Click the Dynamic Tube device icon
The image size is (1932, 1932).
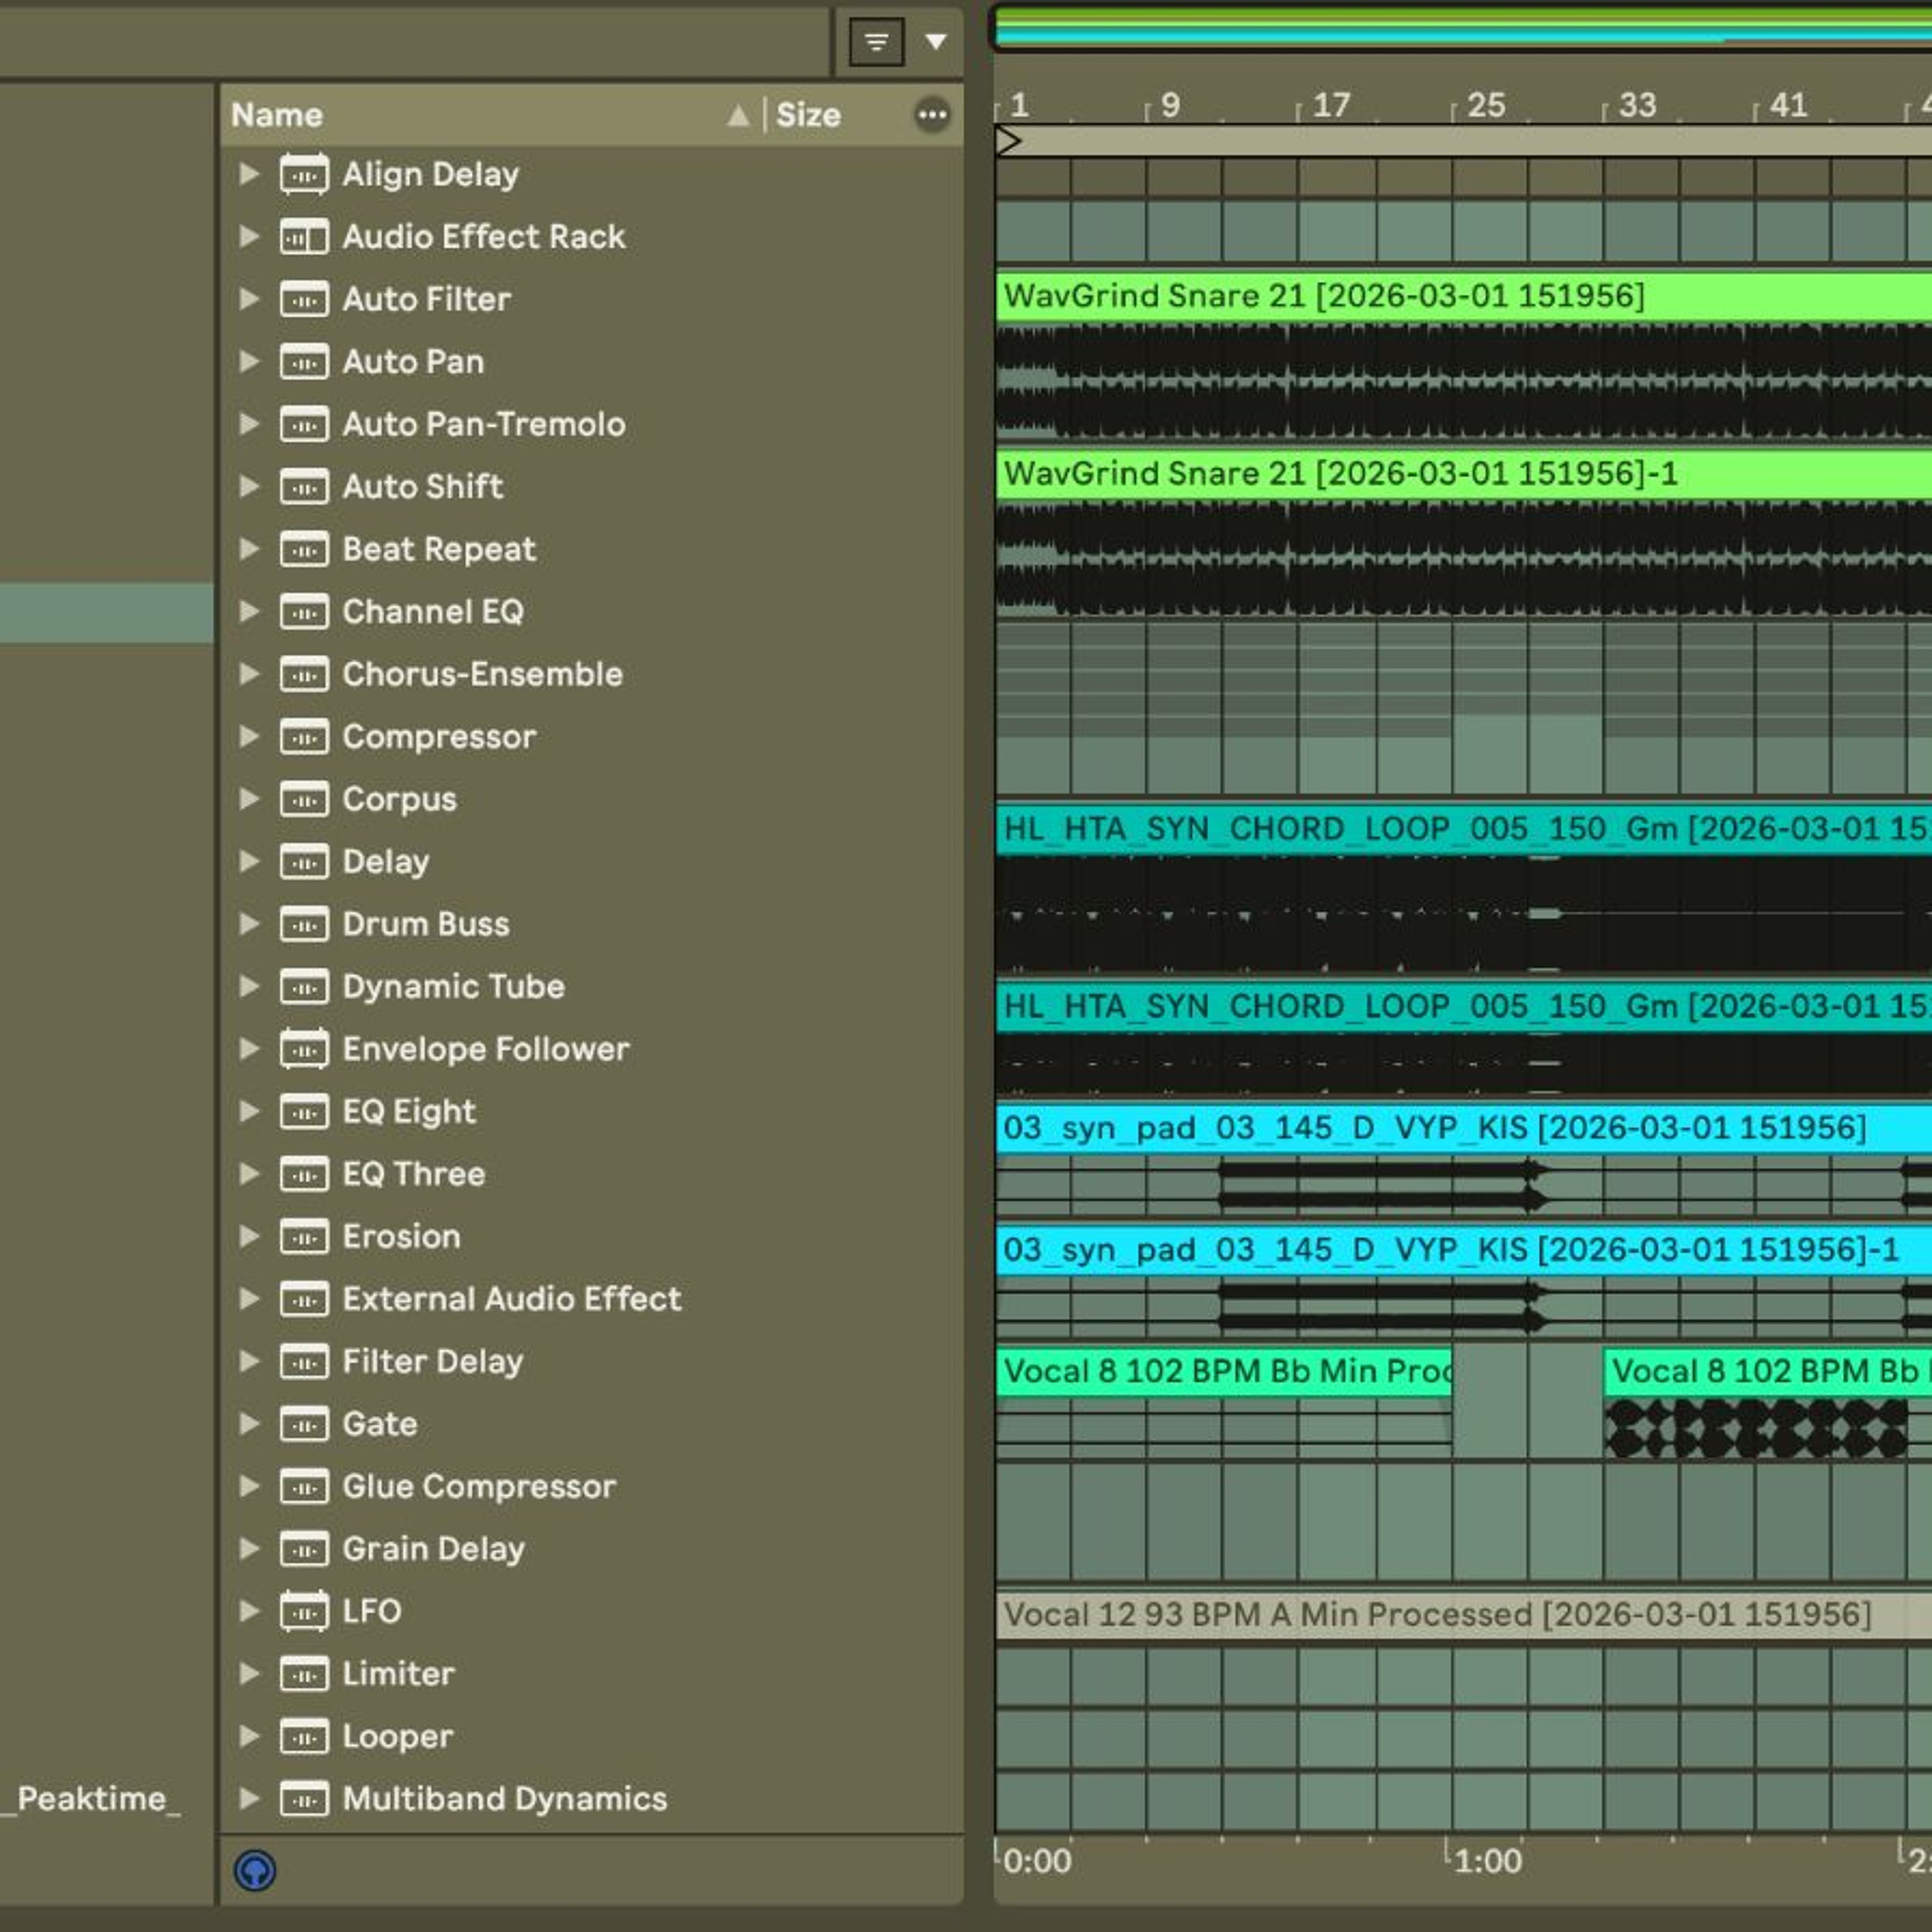(x=304, y=987)
